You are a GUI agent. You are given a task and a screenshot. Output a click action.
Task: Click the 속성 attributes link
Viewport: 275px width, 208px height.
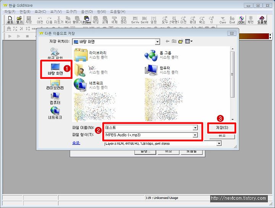76,143
